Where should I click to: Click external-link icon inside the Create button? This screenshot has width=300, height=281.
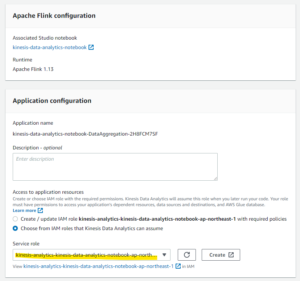tap(231, 255)
